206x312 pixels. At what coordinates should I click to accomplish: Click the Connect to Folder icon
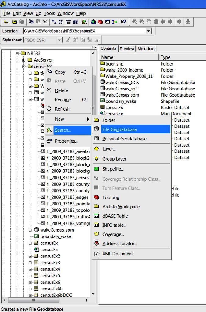[15, 22]
